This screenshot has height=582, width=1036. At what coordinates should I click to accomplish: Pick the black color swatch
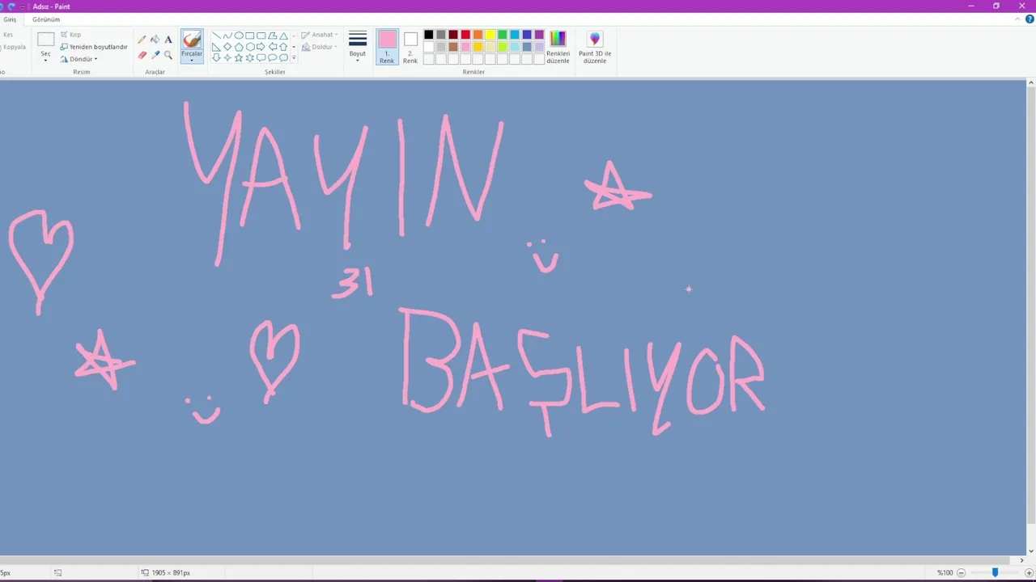(429, 35)
